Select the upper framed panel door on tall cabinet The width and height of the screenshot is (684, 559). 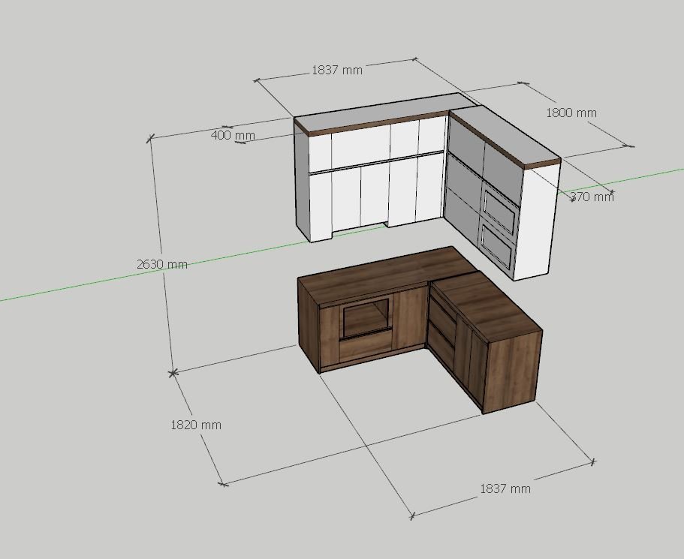click(x=501, y=208)
